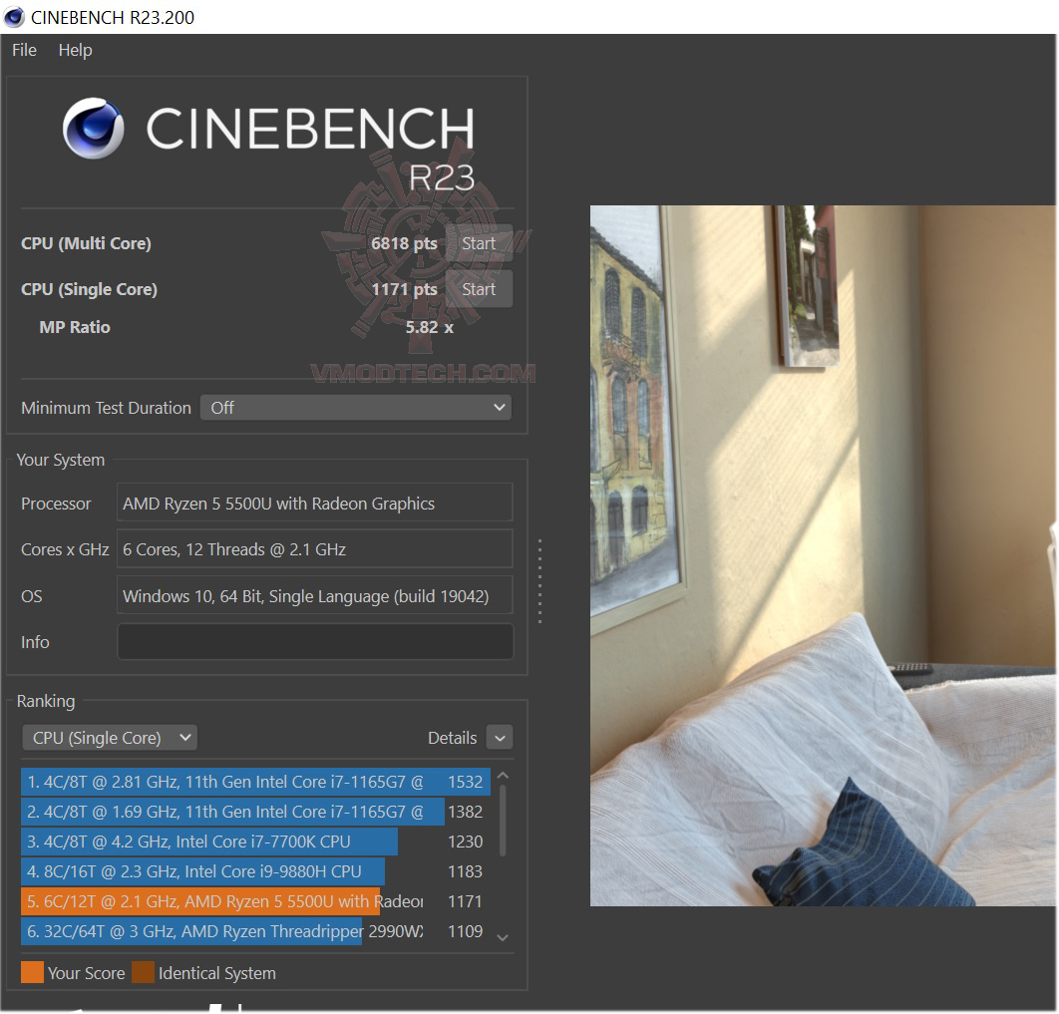Click the OS information field
The image size is (1059, 1014).
(315, 595)
